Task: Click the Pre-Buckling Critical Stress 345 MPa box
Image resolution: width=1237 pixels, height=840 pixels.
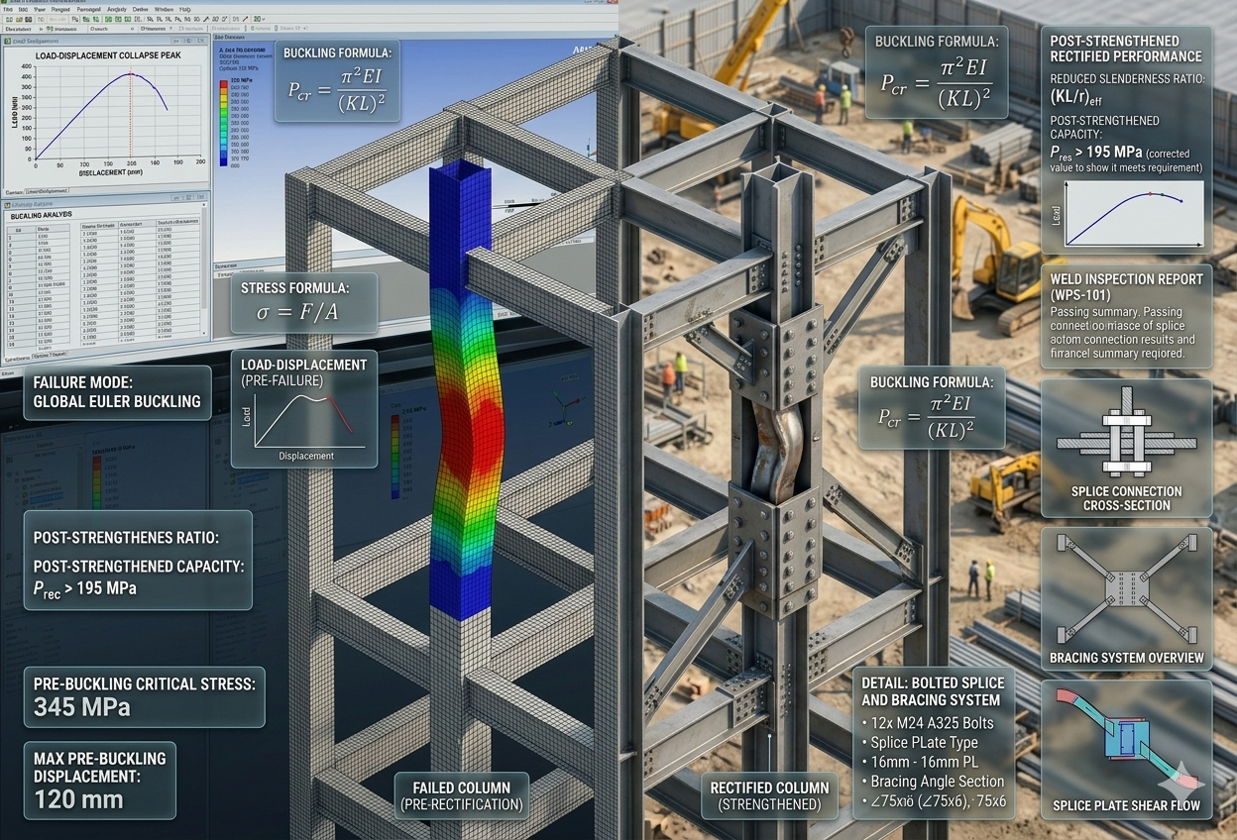Action: [144, 696]
